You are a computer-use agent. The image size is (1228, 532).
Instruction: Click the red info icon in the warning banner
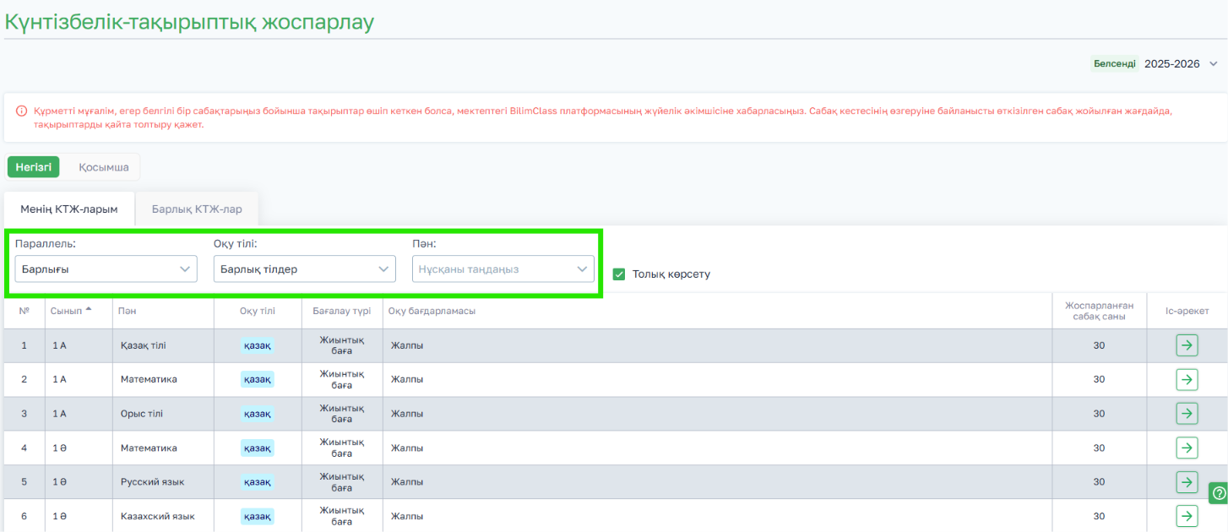[x=22, y=111]
